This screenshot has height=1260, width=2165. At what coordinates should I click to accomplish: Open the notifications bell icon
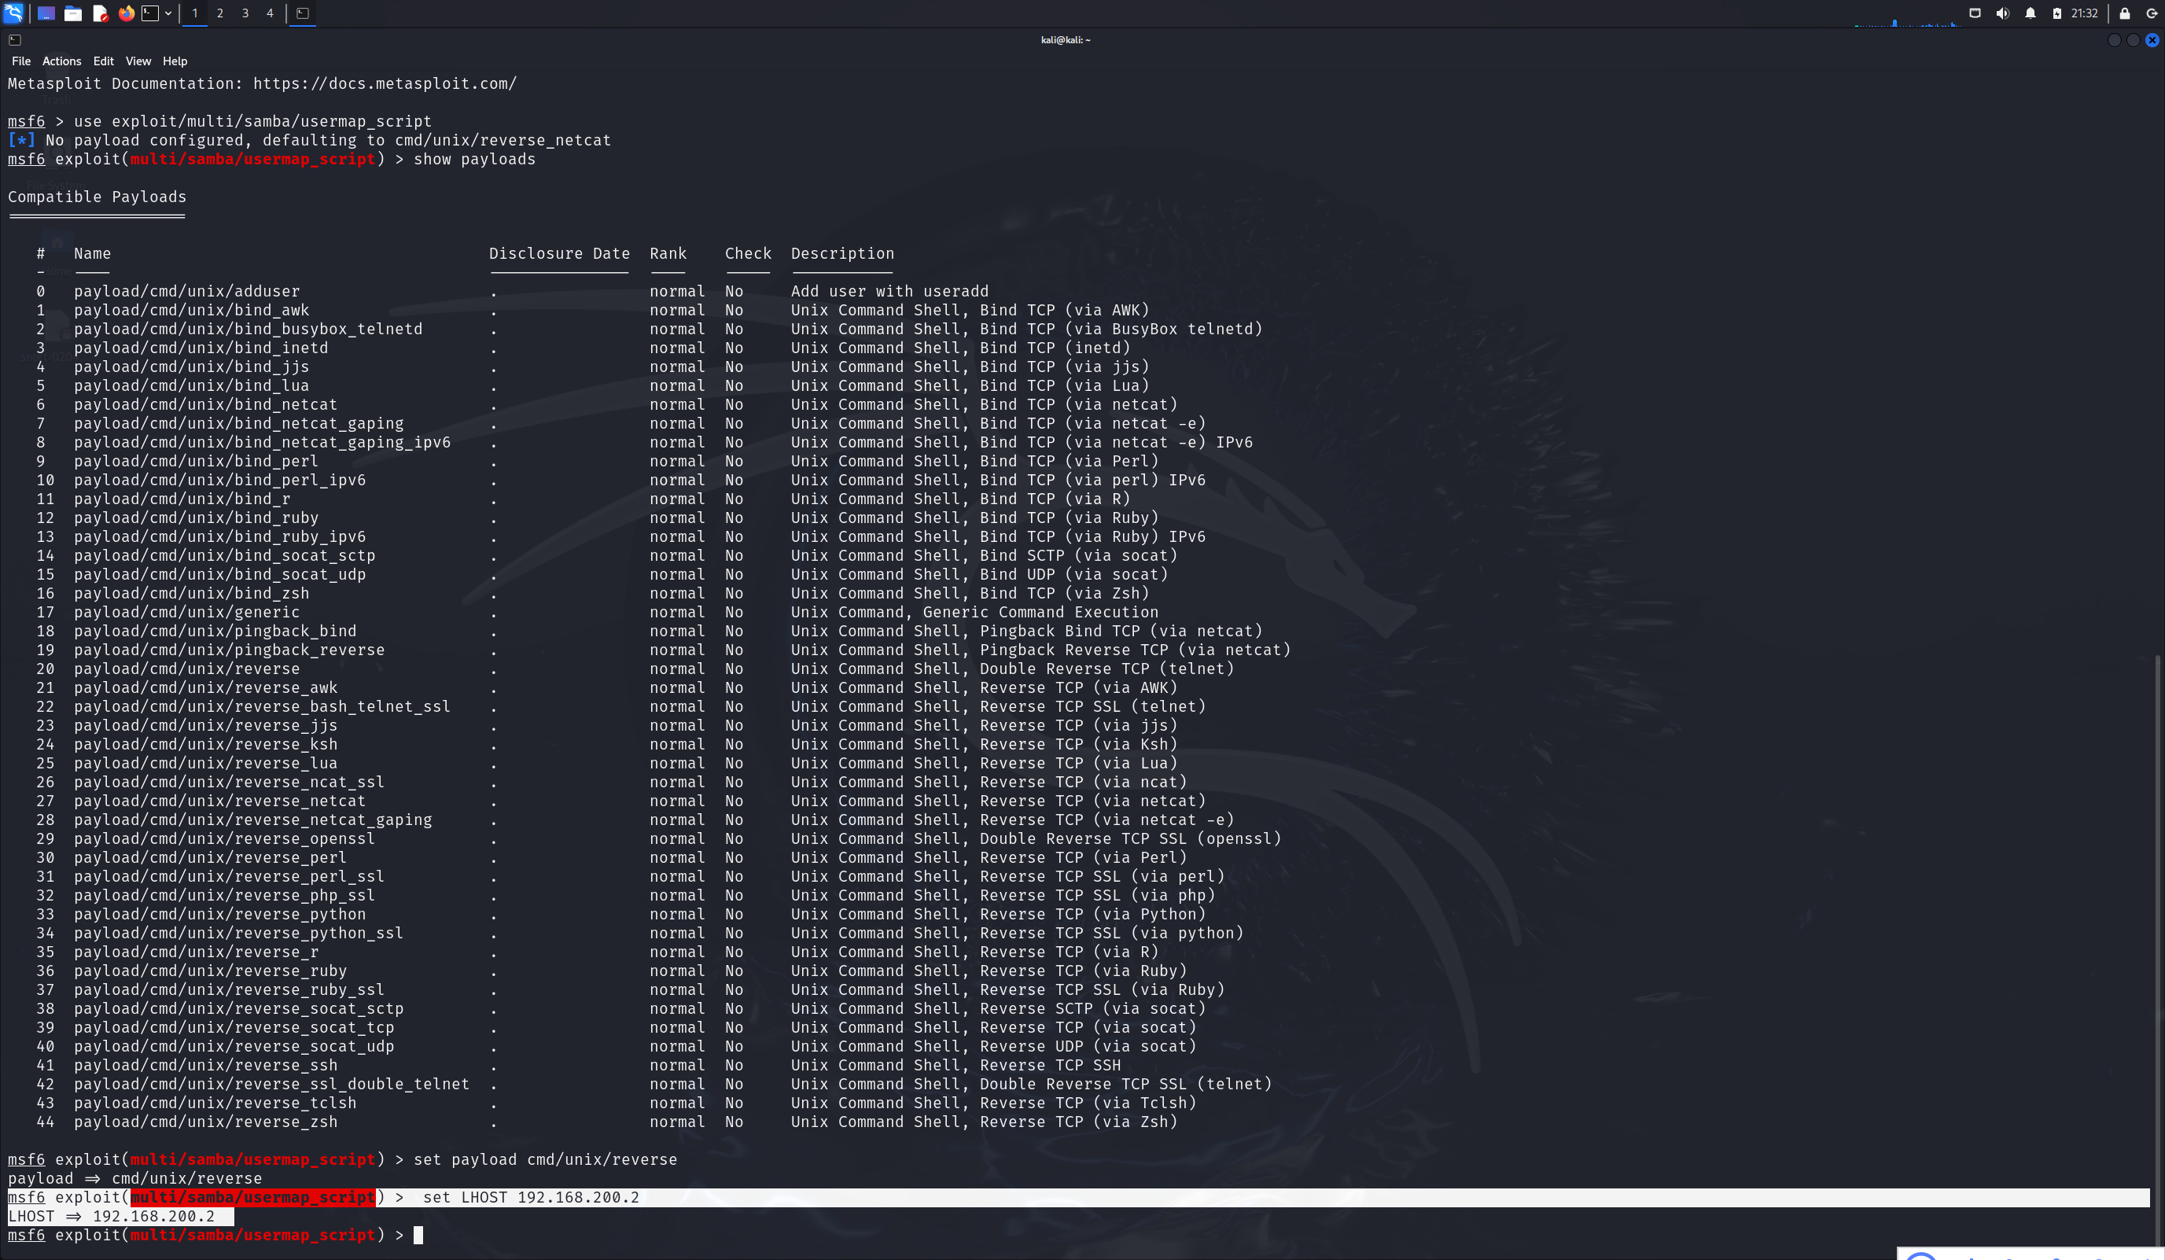coord(2030,13)
